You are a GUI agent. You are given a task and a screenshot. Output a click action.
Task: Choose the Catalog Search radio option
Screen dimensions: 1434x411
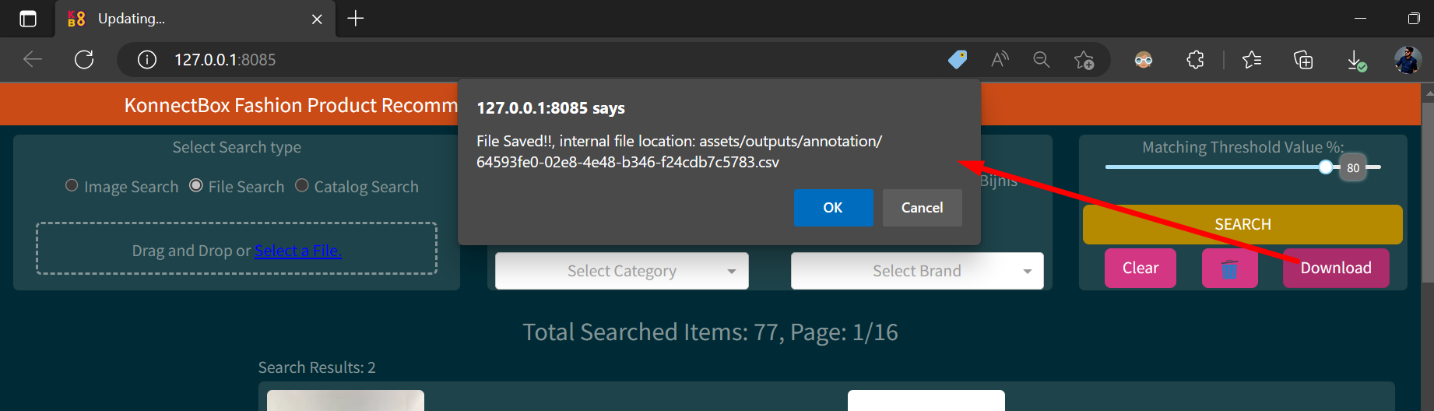[x=302, y=186]
